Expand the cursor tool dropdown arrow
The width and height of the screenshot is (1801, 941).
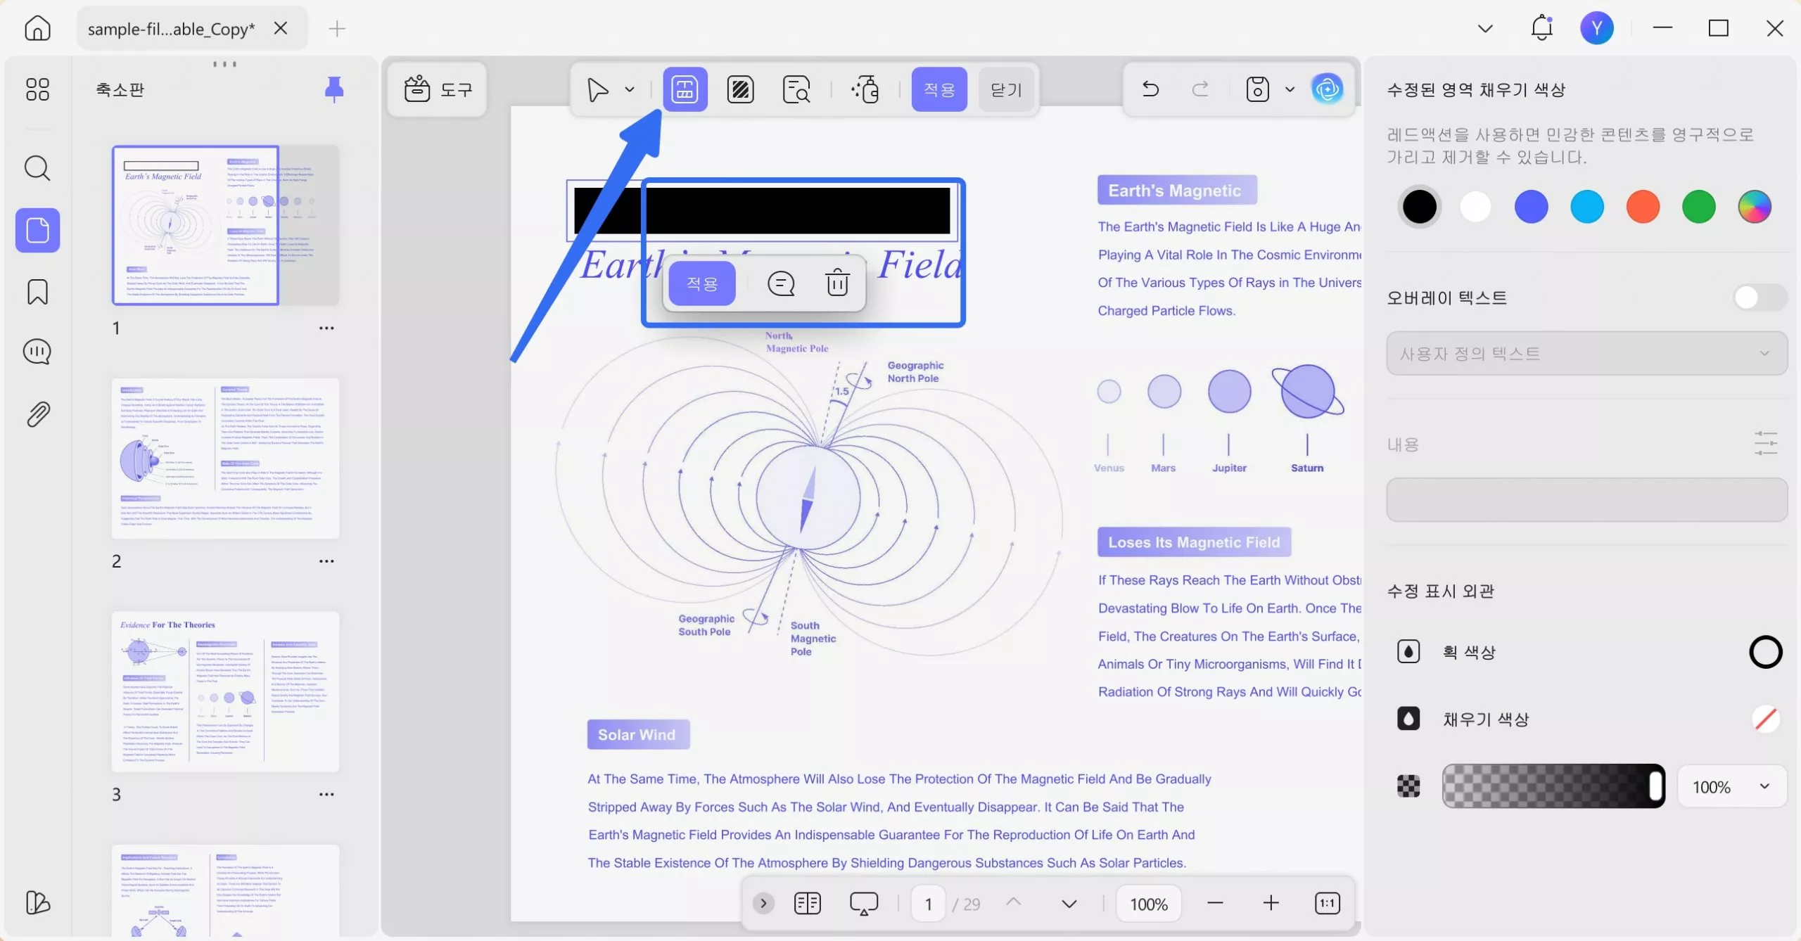630,89
